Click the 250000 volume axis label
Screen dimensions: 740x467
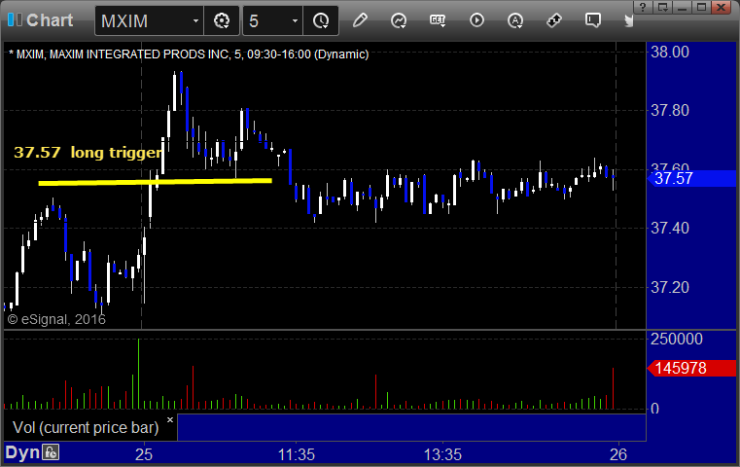[676, 339]
